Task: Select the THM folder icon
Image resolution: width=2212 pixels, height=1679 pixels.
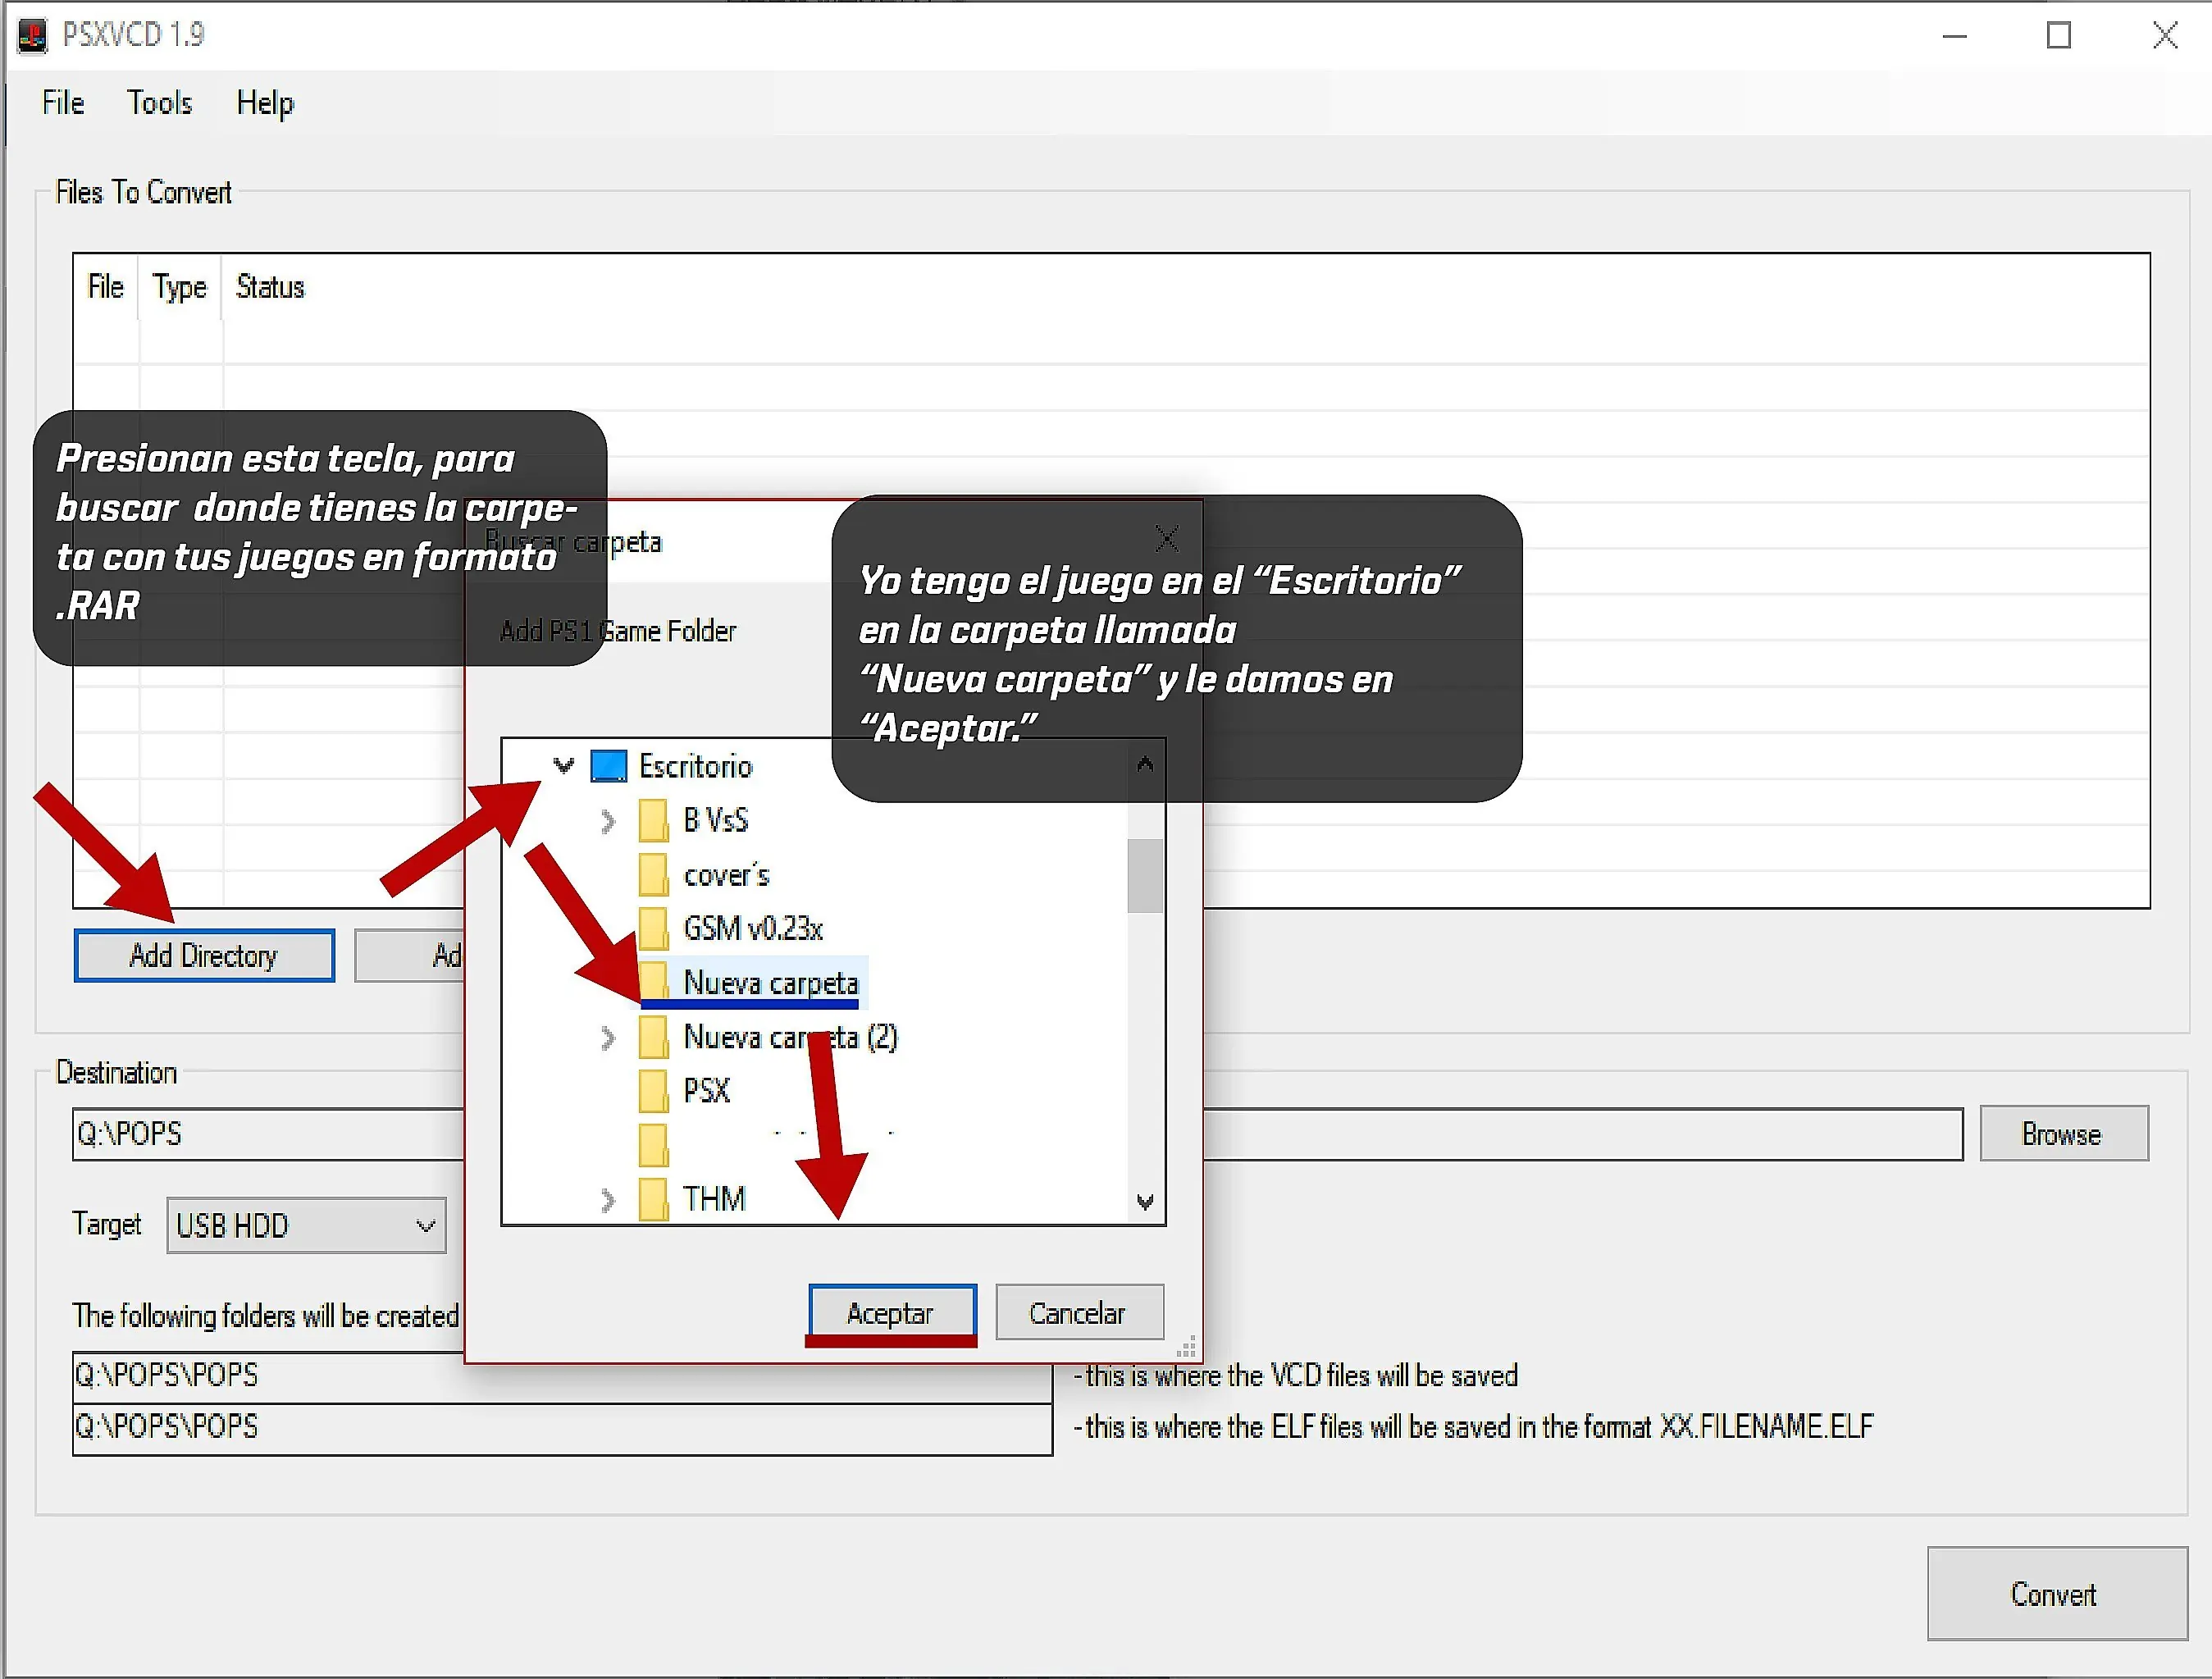Action: coord(654,1199)
